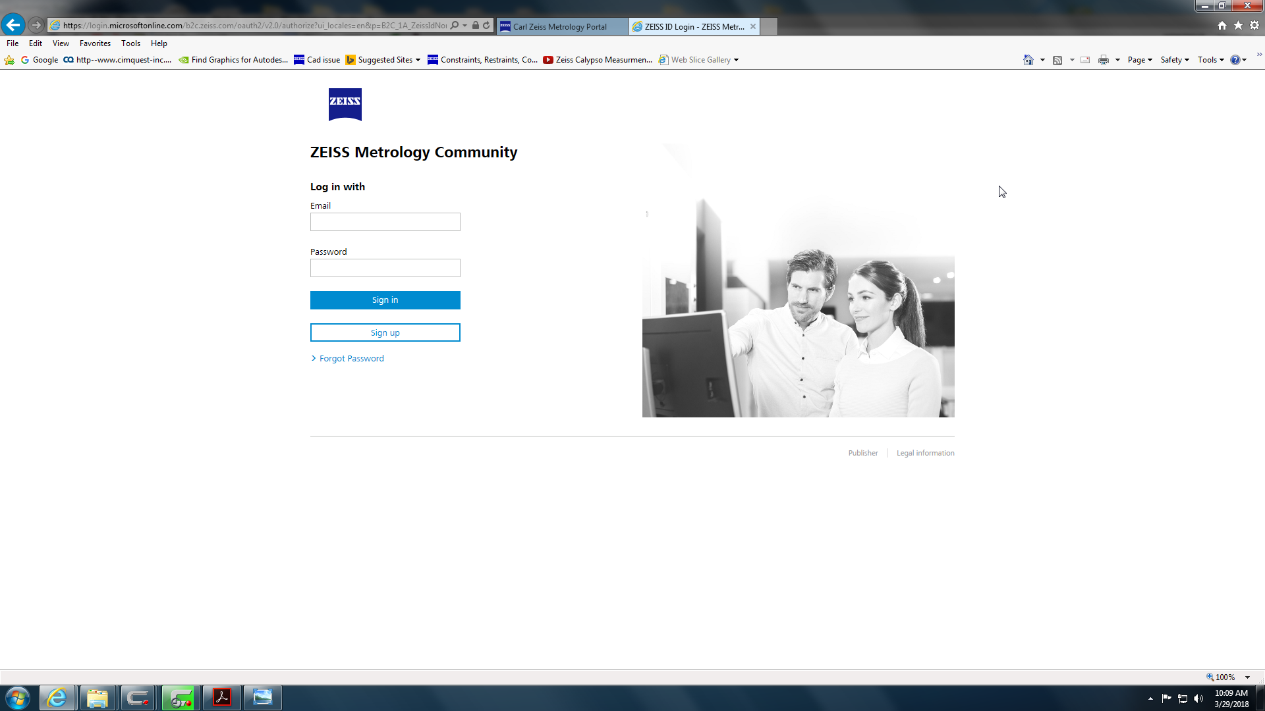Click the Refresh icon in address bar
Screen dimensions: 1265x711
tap(486, 26)
